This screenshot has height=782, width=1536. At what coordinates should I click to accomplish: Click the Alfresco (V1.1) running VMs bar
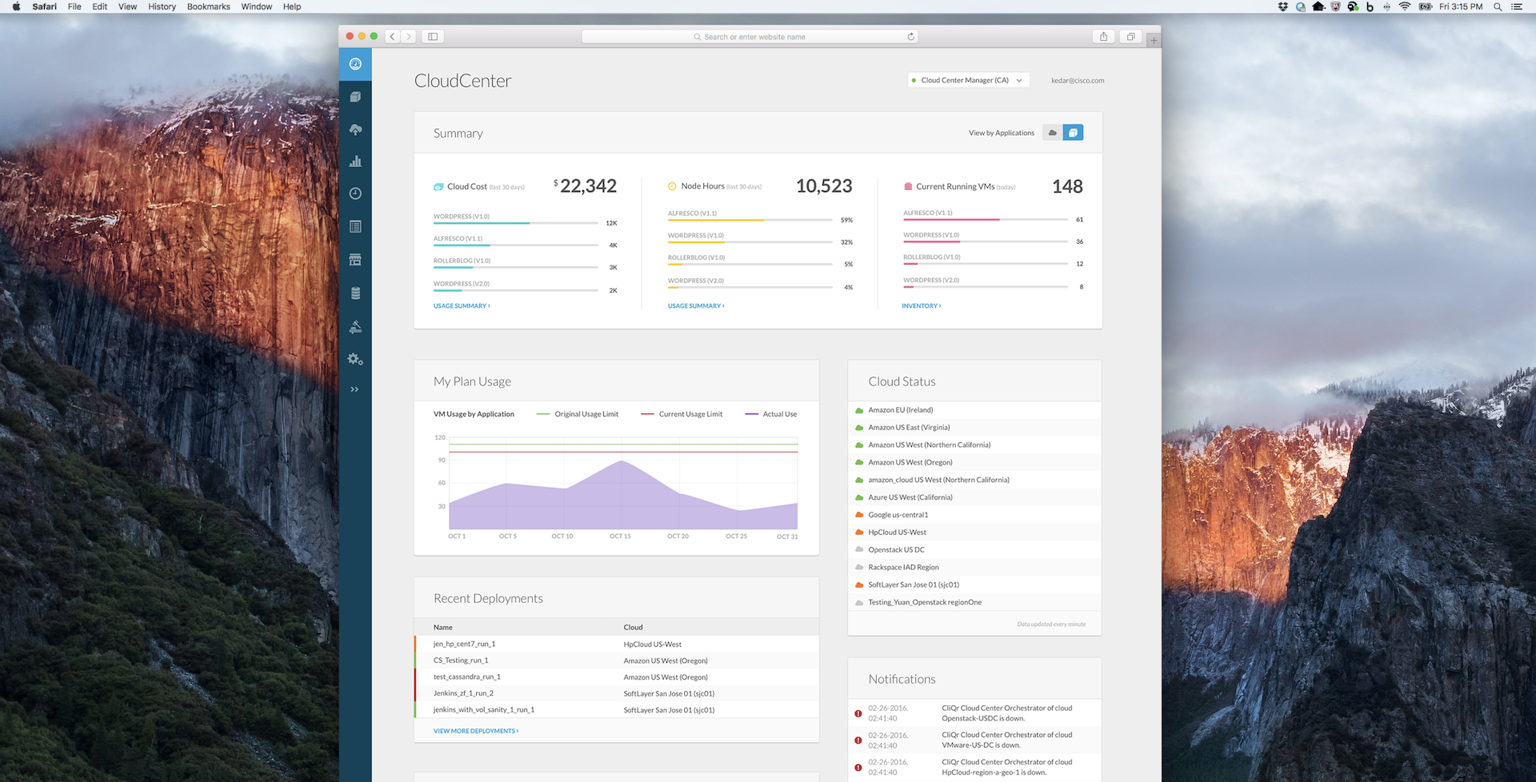click(985, 219)
